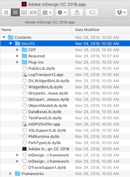130x177 pixels.
Task: Click the DTraceSupport.dylib file icon
Action: [x=24, y=168]
